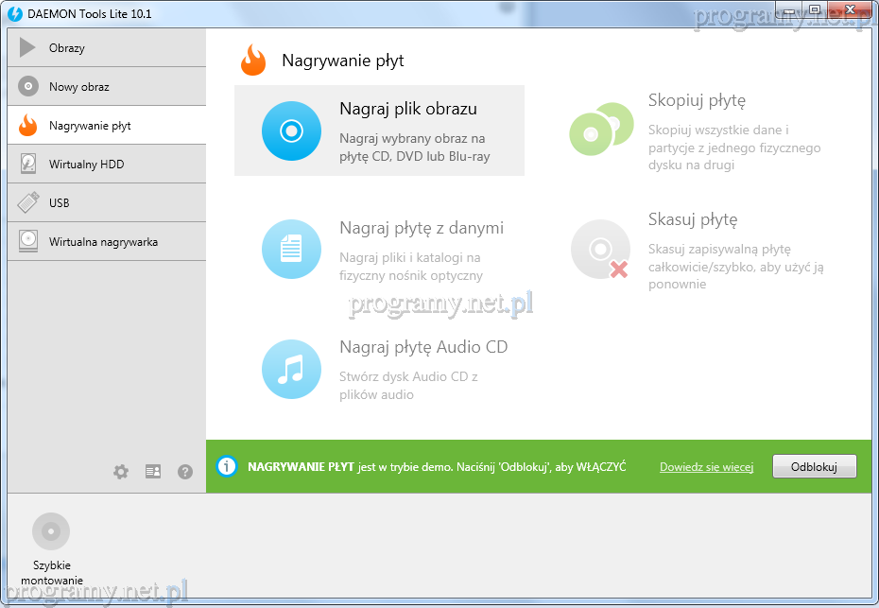
Task: Click the info icon in green banner
Action: (x=226, y=466)
